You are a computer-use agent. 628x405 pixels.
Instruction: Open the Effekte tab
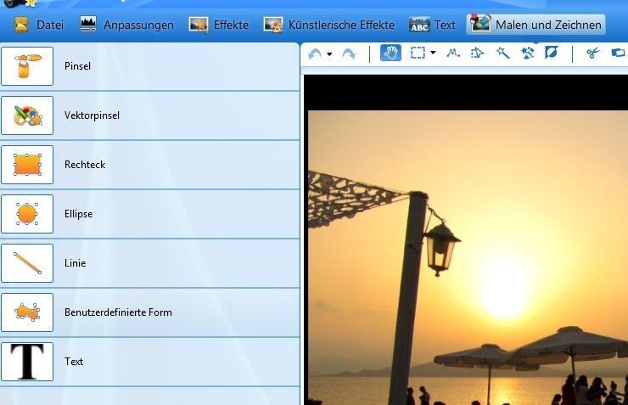(219, 25)
